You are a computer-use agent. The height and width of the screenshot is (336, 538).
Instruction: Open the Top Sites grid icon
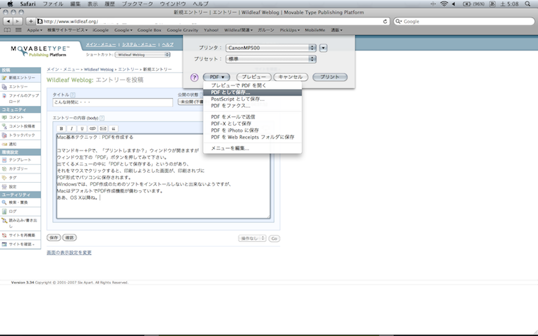[x=18, y=30]
